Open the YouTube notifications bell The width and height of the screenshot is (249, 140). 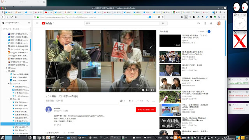pos(211,23)
